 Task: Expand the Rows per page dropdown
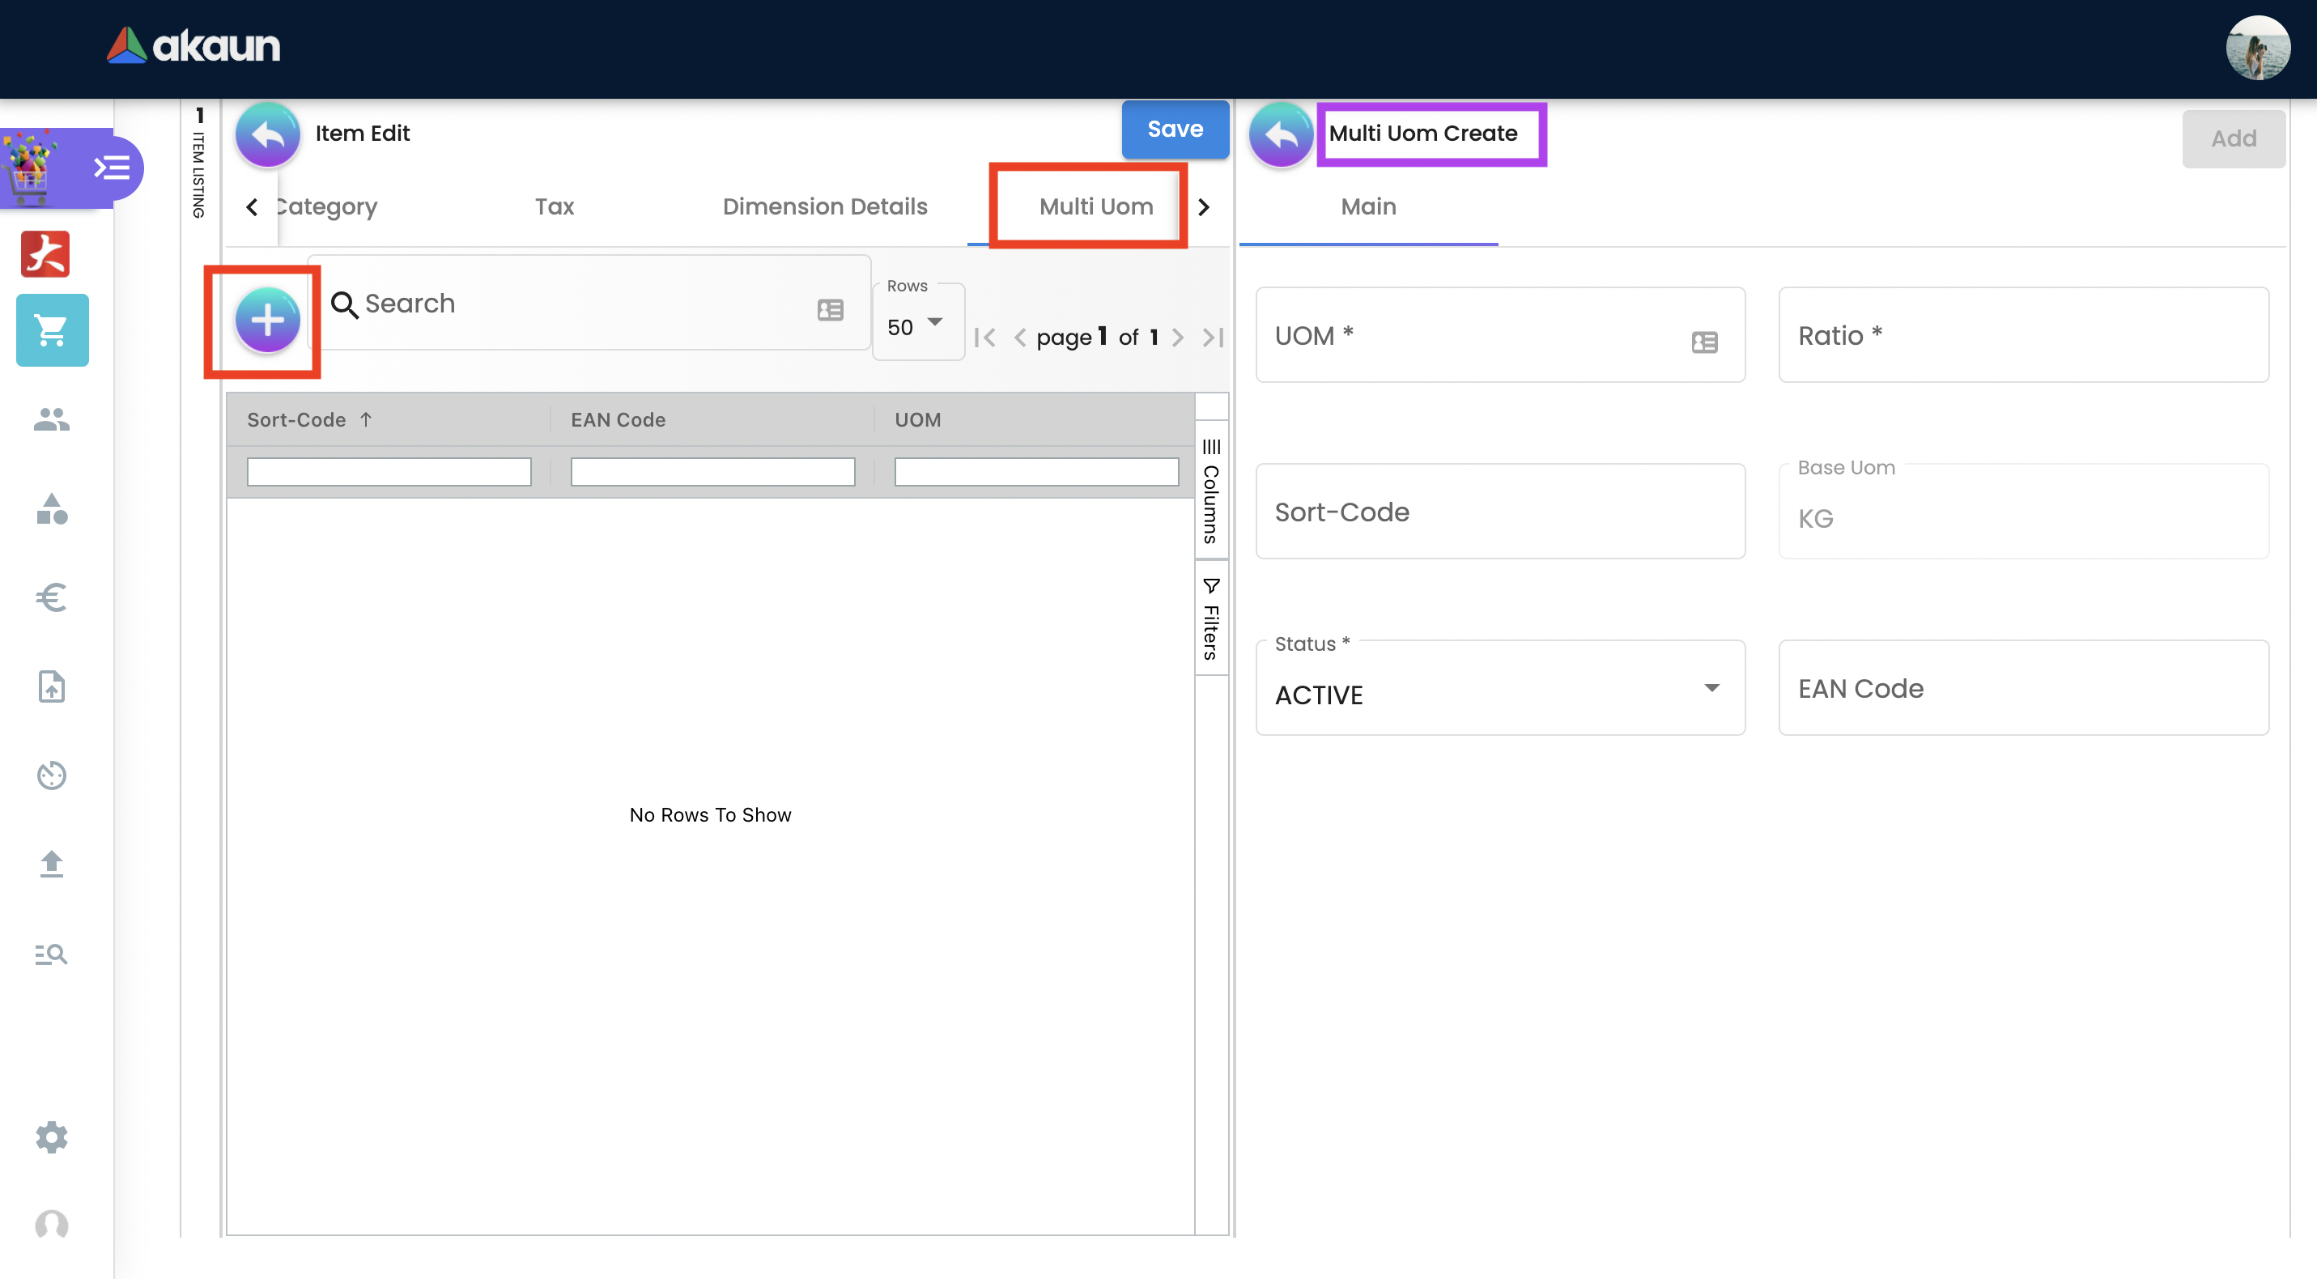coord(916,325)
